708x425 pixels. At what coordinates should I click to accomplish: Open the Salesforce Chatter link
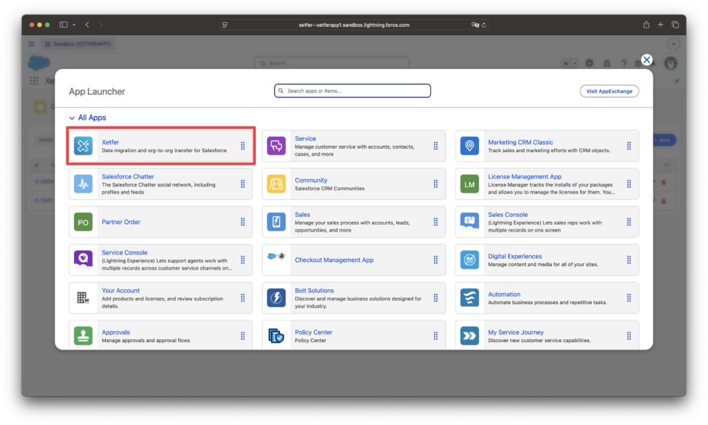coord(128,176)
